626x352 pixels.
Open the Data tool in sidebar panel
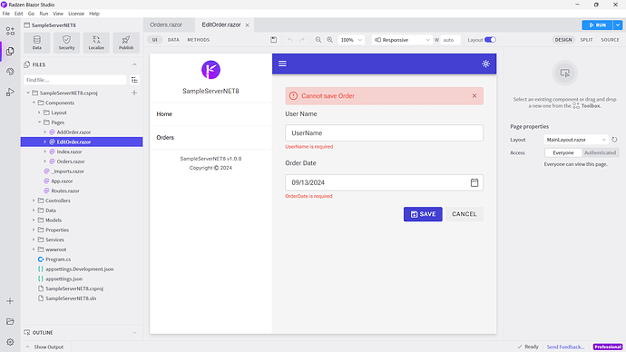(x=36, y=43)
